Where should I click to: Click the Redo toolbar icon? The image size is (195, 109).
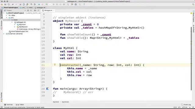point(16,5)
